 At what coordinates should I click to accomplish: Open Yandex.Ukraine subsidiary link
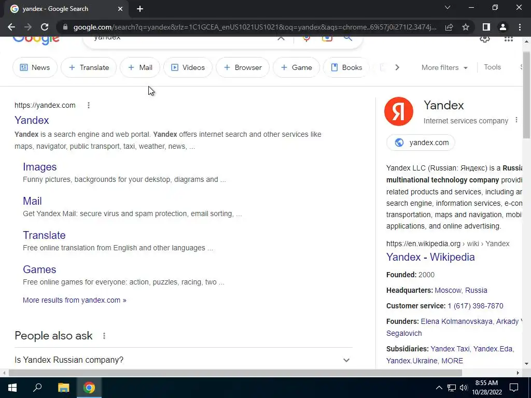(412, 361)
